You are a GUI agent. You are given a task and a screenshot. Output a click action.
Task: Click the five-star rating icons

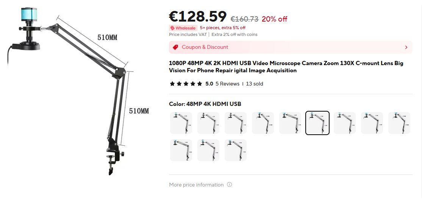click(x=186, y=84)
